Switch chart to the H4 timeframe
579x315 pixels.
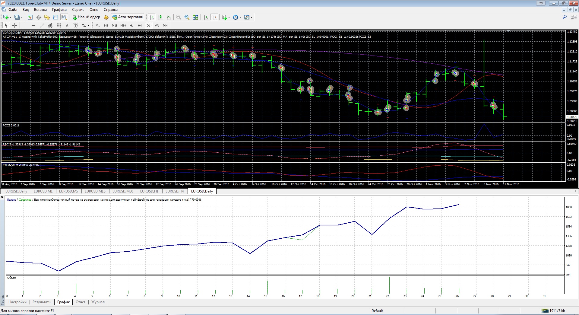(140, 26)
